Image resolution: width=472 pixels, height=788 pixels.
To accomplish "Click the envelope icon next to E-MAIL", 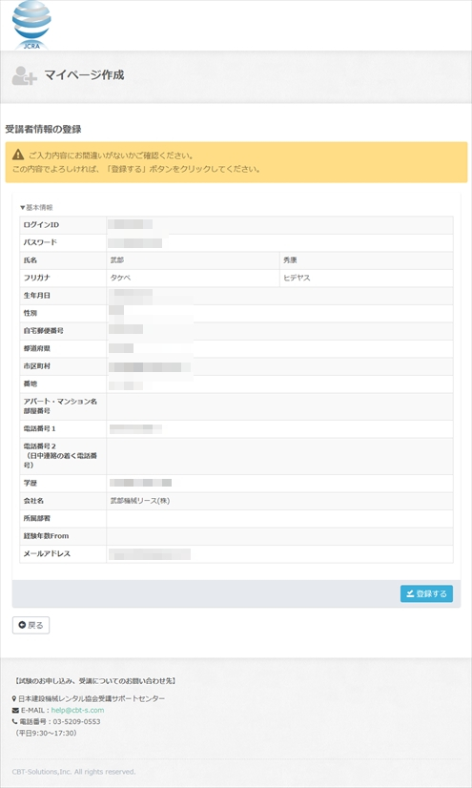I will coord(15,710).
